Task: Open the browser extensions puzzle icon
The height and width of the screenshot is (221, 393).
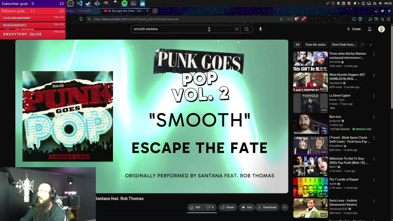Action: 354,19
